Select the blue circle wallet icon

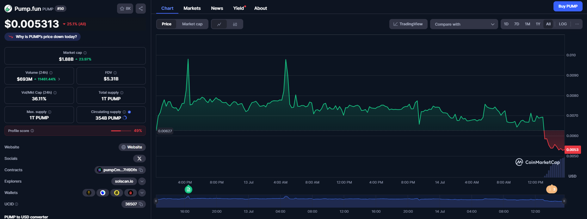(103, 193)
